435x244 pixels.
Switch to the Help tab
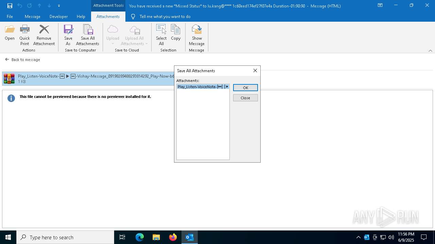coord(81,17)
